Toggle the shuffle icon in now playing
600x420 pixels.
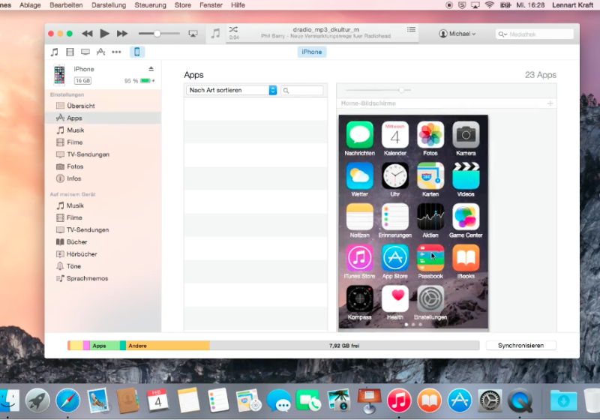click(233, 29)
